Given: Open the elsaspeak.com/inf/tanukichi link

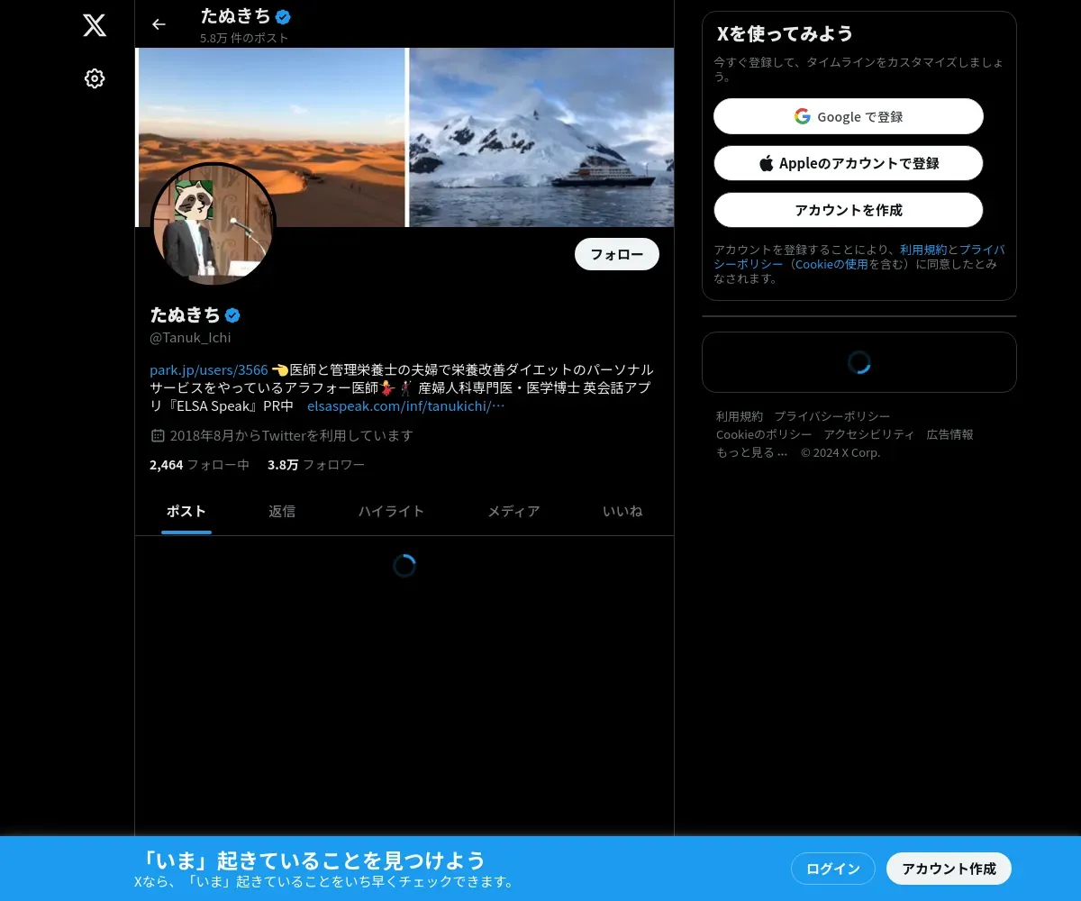Looking at the screenshot, I should pos(406,405).
